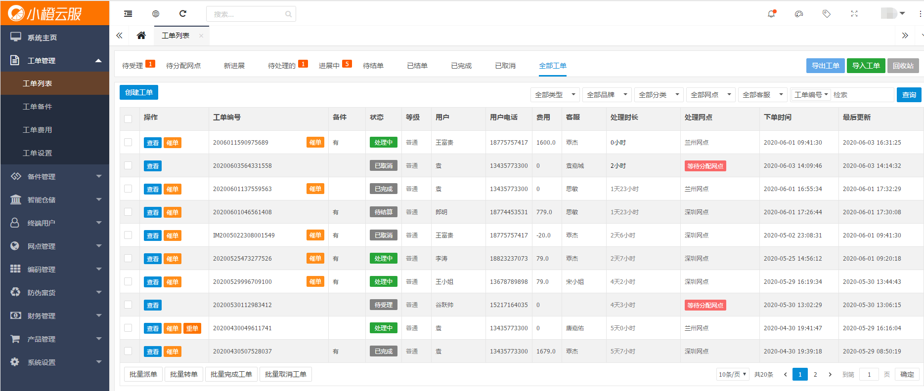This screenshot has width=924, height=391.
Task: Check the row for order 2006011590975689
Action: [x=128, y=142]
